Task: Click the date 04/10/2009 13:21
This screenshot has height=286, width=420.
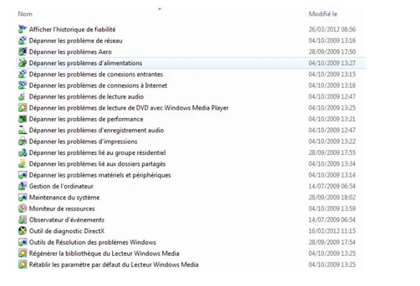Action: (x=332, y=119)
